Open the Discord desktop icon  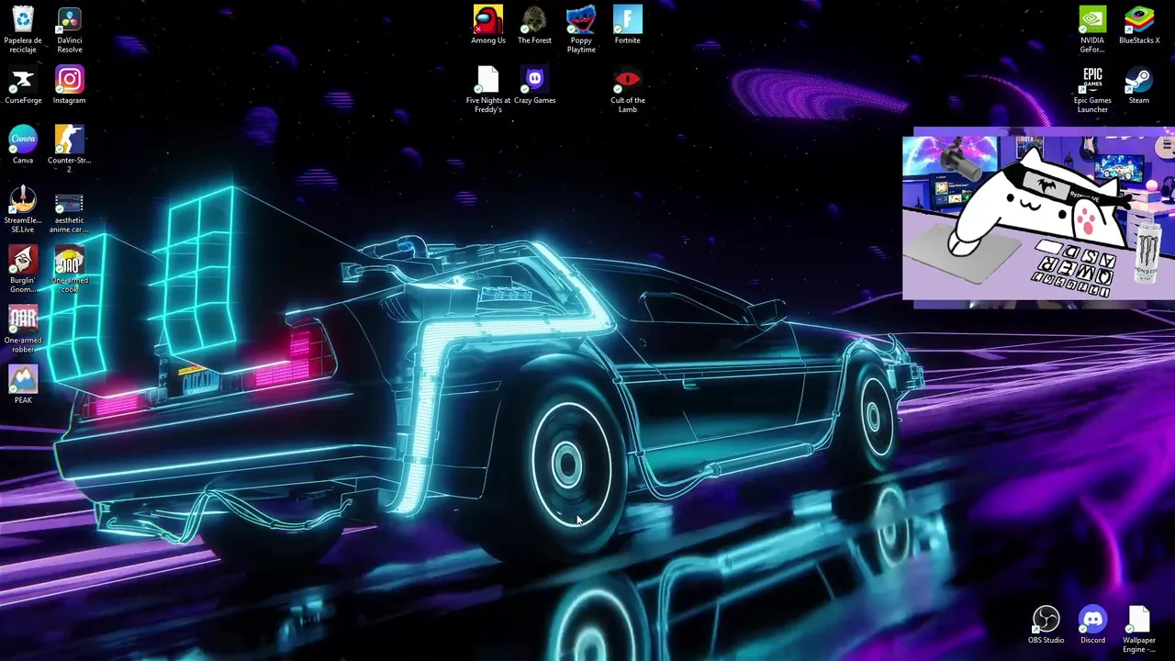[1092, 624]
